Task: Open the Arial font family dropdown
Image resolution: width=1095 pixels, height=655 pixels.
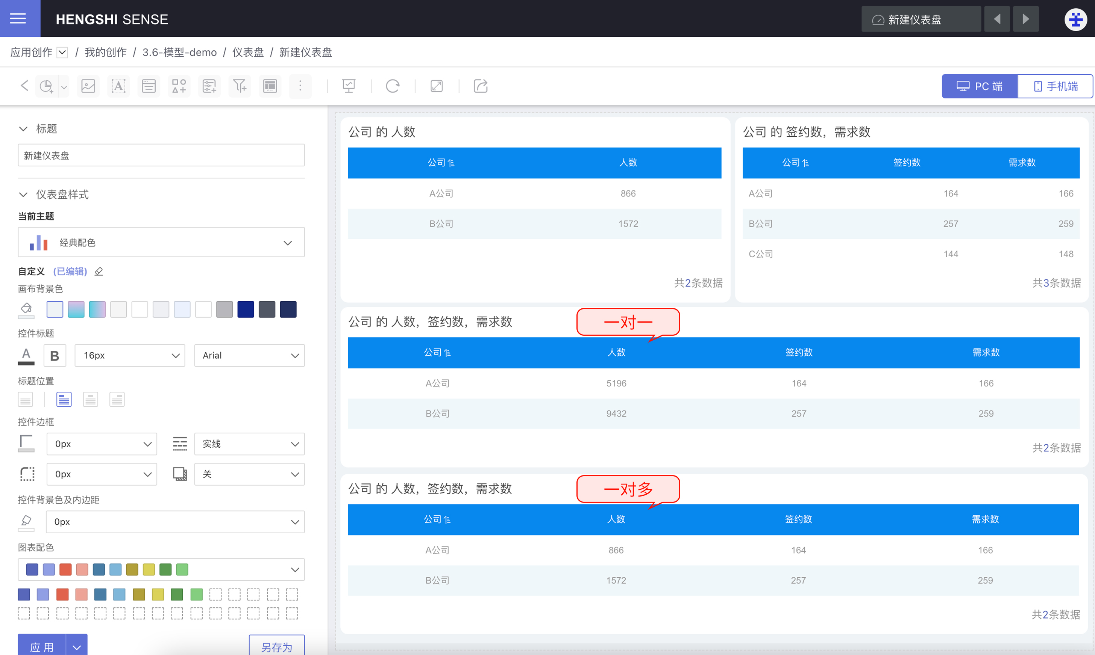Action: [x=250, y=356]
